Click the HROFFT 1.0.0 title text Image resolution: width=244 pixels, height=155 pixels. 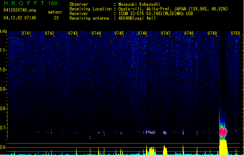(x=30, y=3)
